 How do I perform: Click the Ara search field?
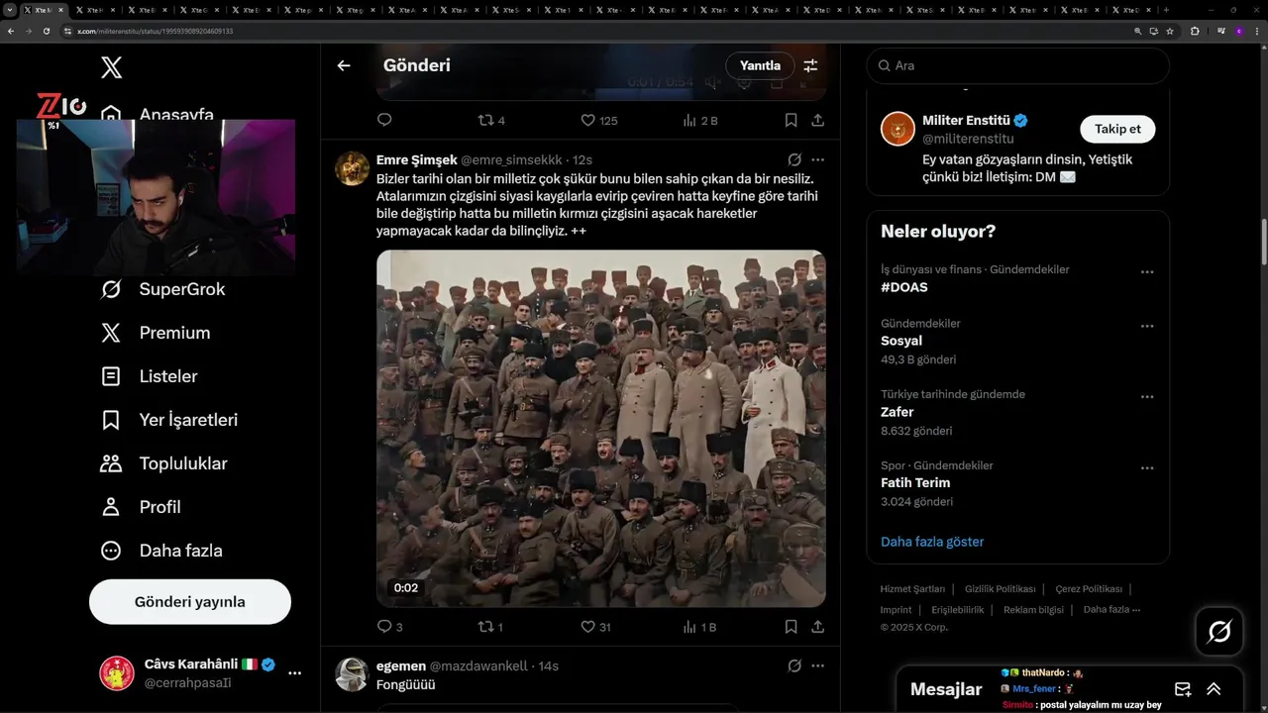(1018, 65)
